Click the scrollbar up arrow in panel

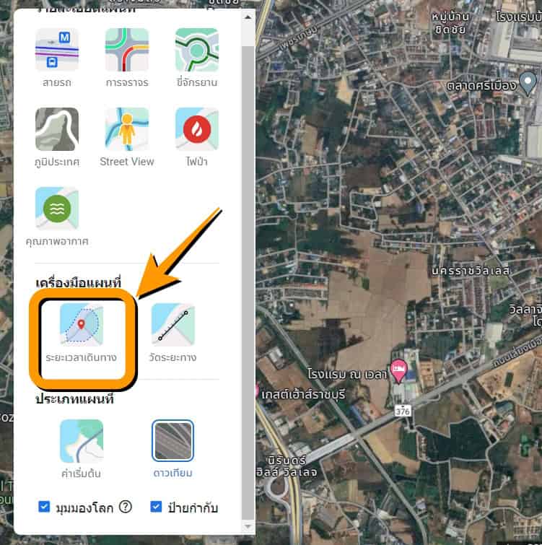tap(248, 16)
